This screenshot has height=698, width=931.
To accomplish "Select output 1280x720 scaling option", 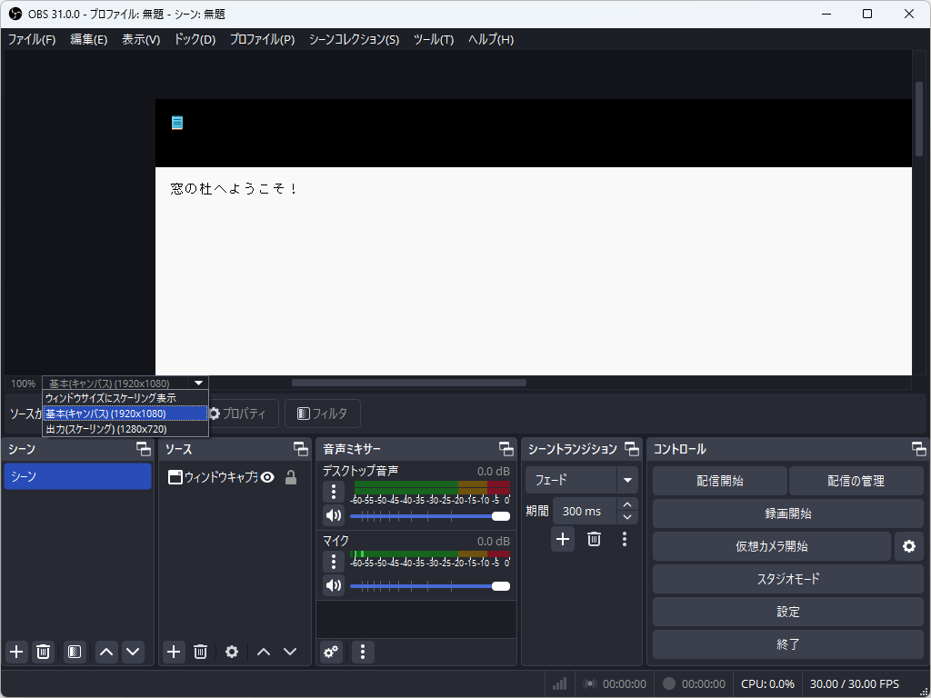I will click(x=125, y=429).
